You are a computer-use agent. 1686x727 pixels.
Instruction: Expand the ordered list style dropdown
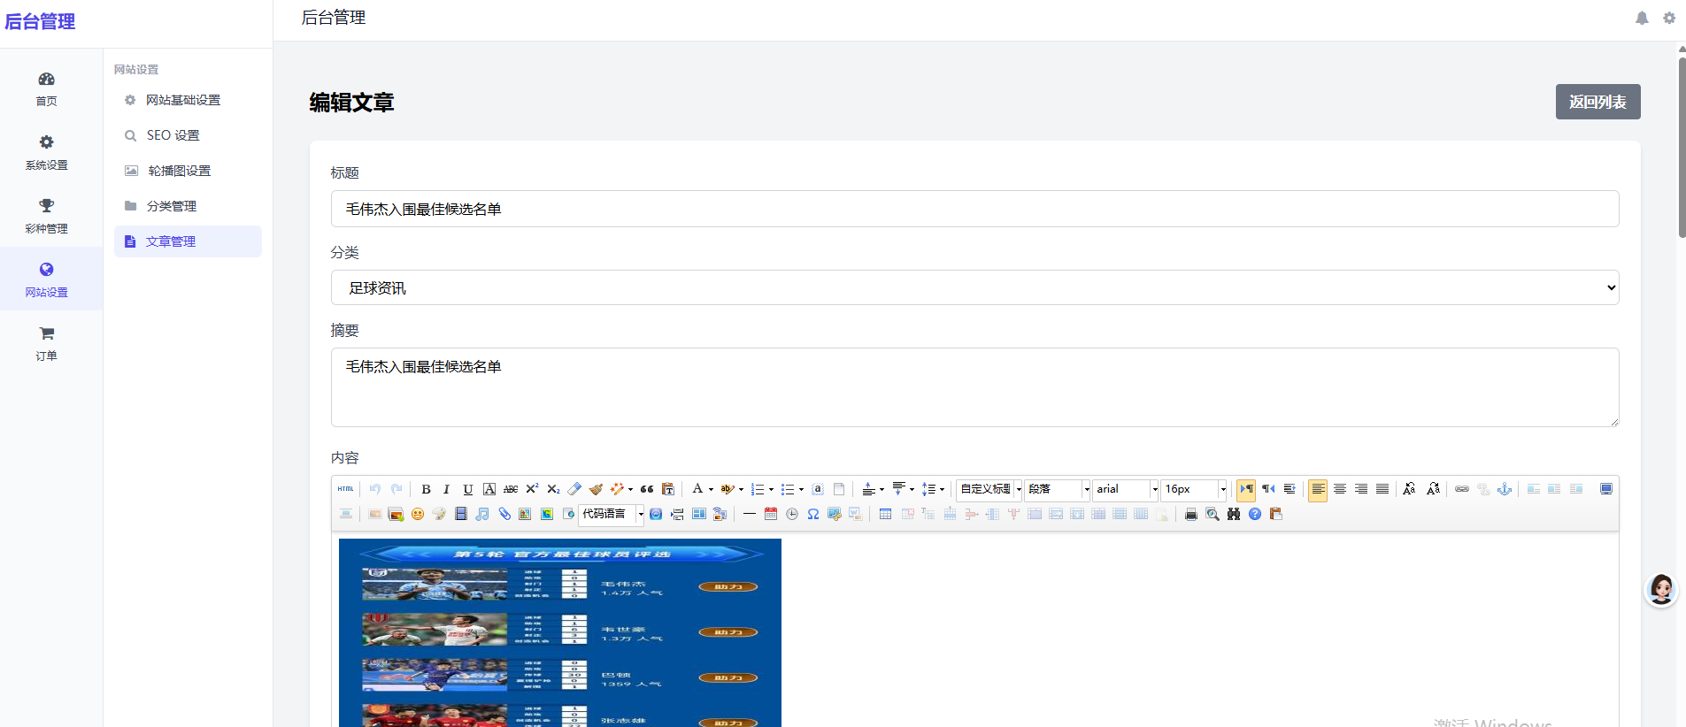[x=772, y=489]
